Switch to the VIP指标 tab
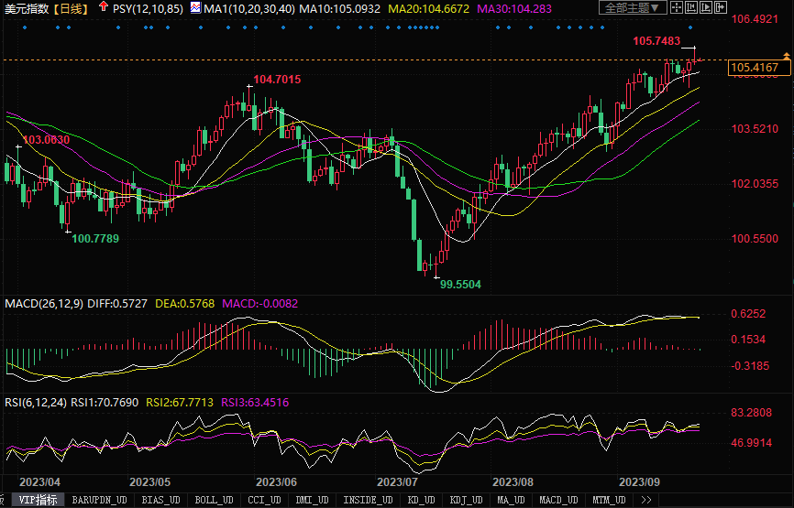Viewport: 794px width, 508px height. coord(39,501)
